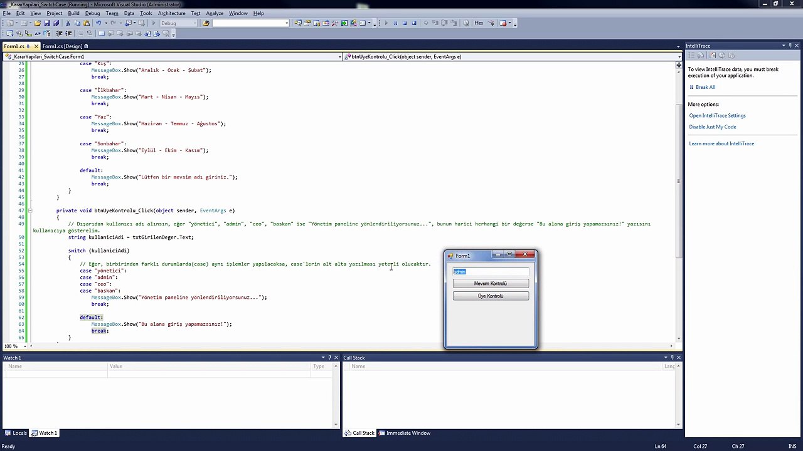Click the Undo arrow icon
Image resolution: width=803 pixels, height=451 pixels.
[98, 23]
